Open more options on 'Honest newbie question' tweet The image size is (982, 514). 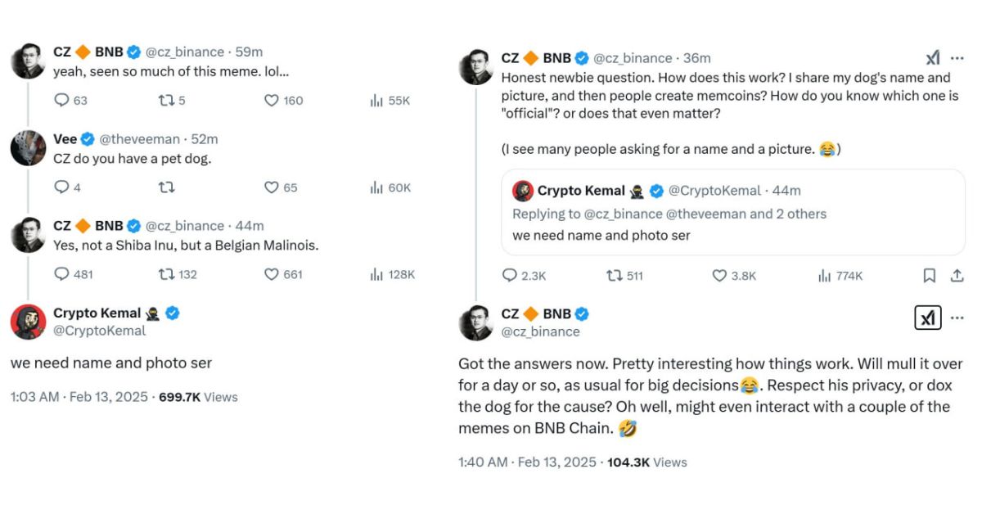pos(957,57)
